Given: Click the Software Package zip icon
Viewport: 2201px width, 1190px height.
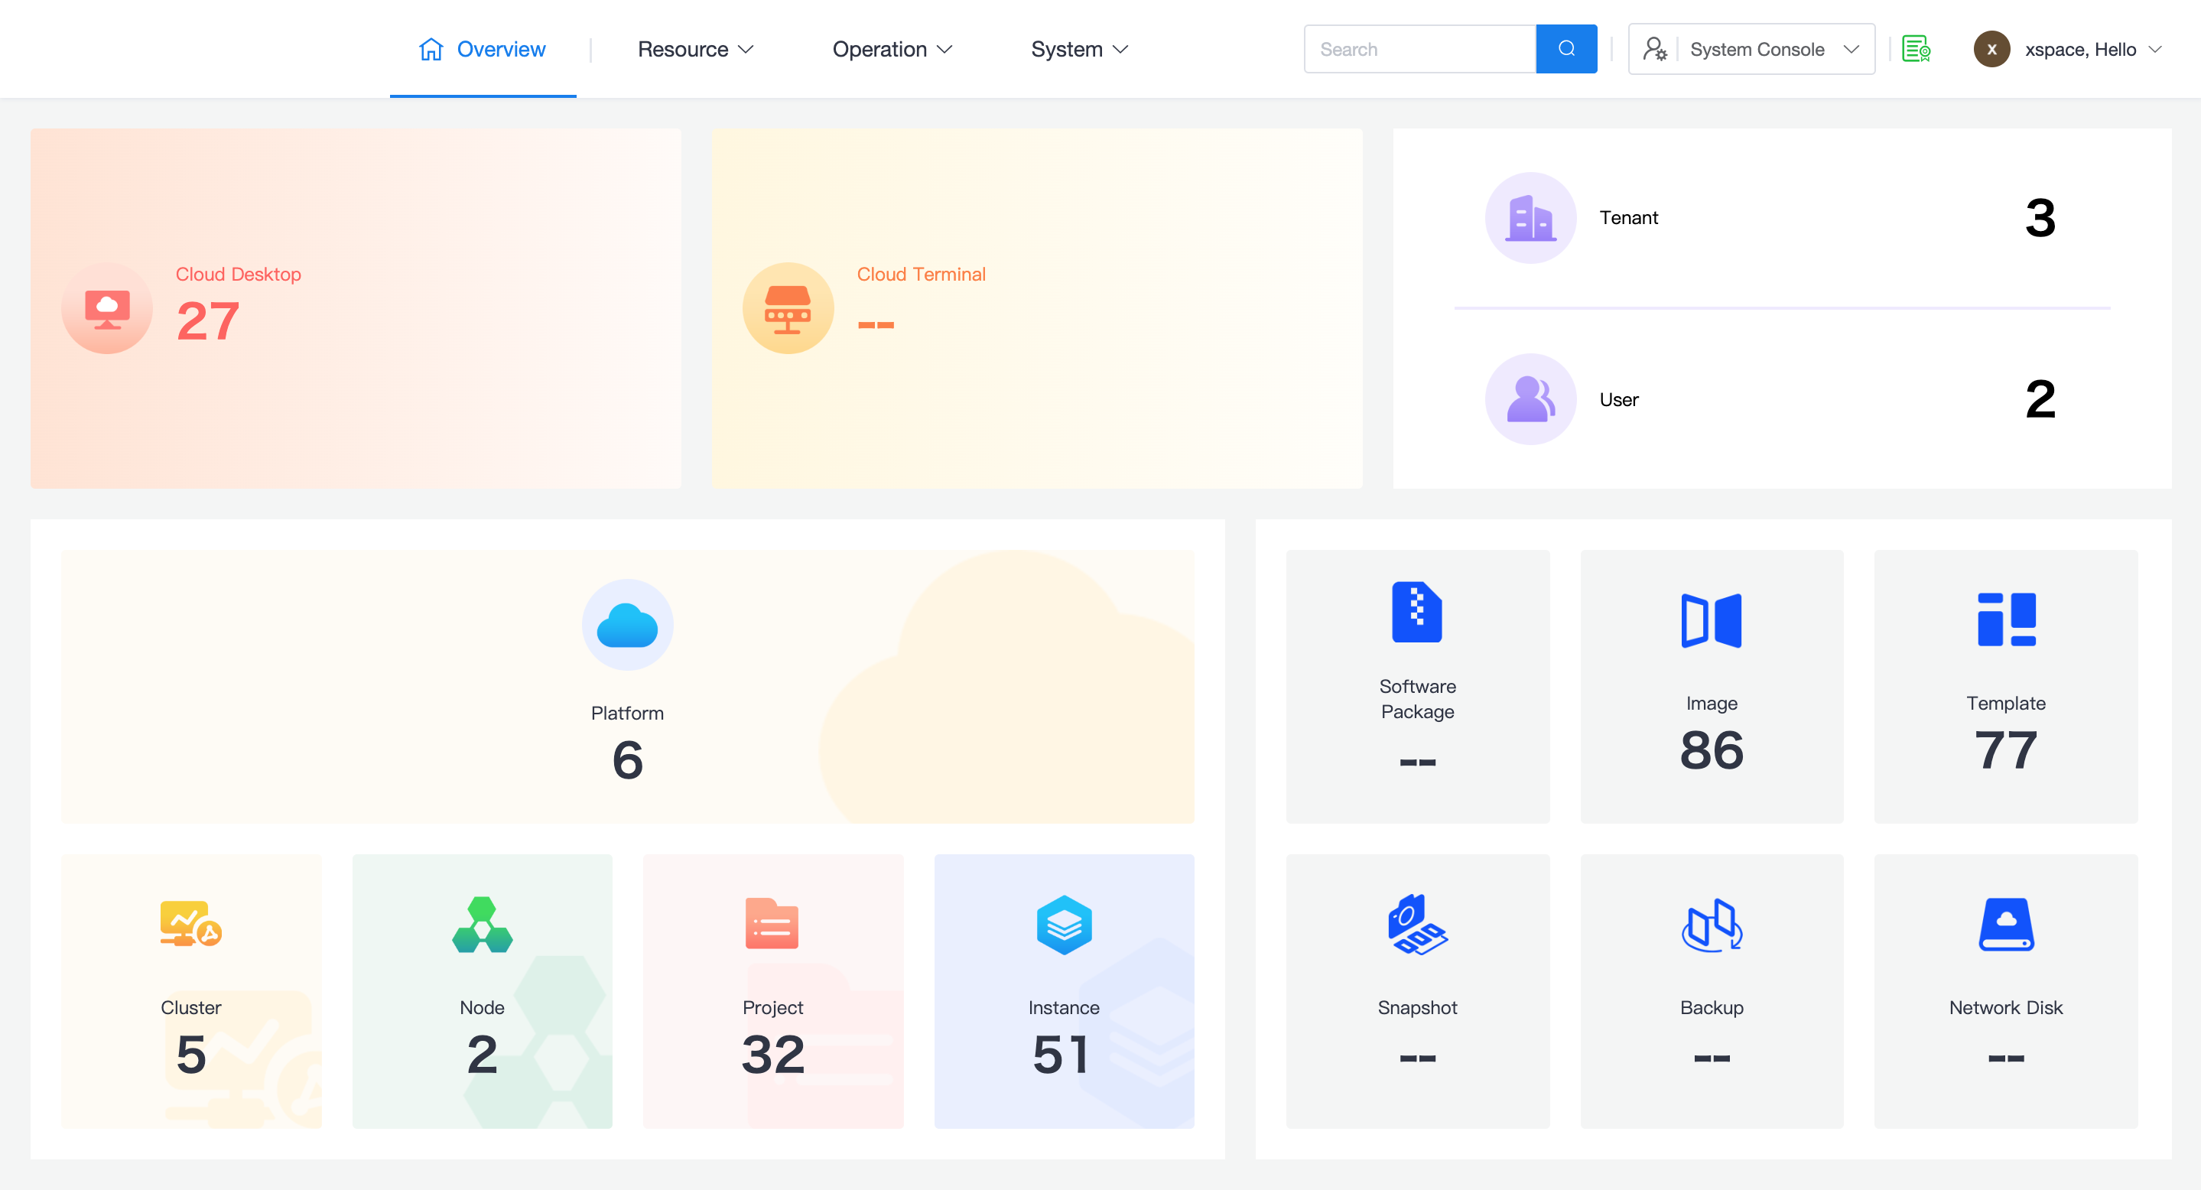Looking at the screenshot, I should [x=1416, y=612].
